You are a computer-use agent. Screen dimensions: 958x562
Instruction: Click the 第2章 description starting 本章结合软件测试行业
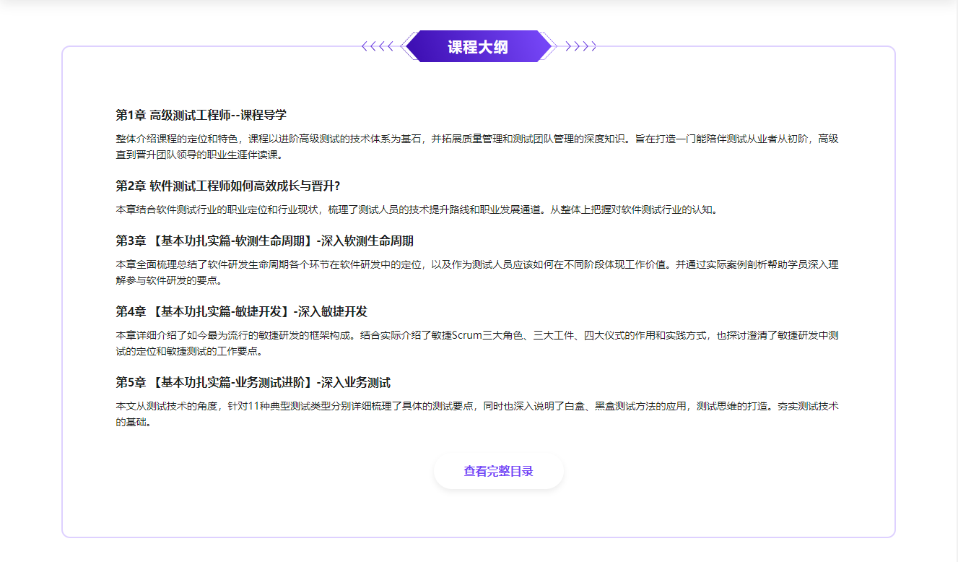tap(417, 209)
